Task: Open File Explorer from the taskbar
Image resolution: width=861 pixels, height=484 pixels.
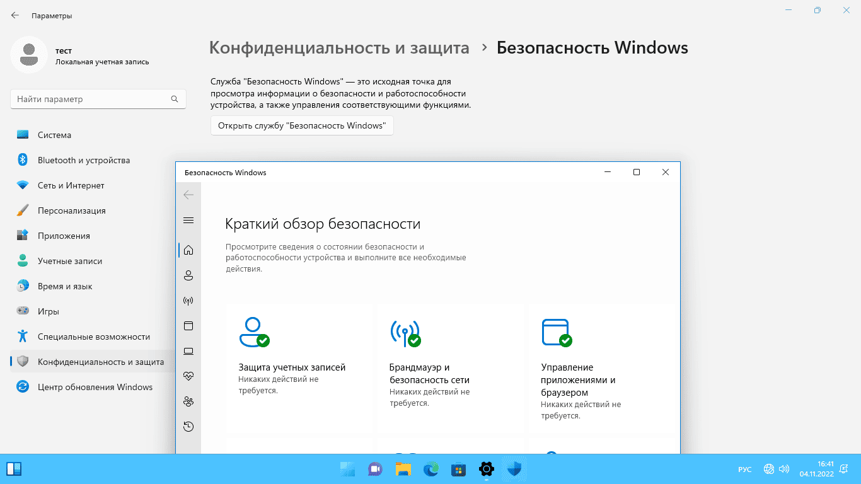Action: (403, 469)
